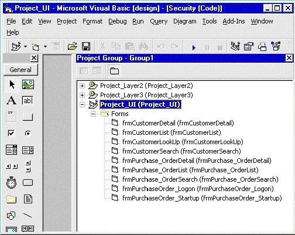The height and width of the screenshot is (235, 295).
Task: Select the ListBox control tool
Action: [x=28, y=150]
